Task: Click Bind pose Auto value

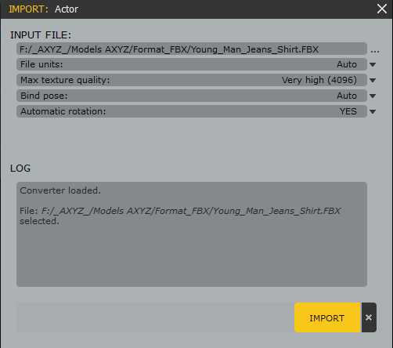Action: pos(347,96)
